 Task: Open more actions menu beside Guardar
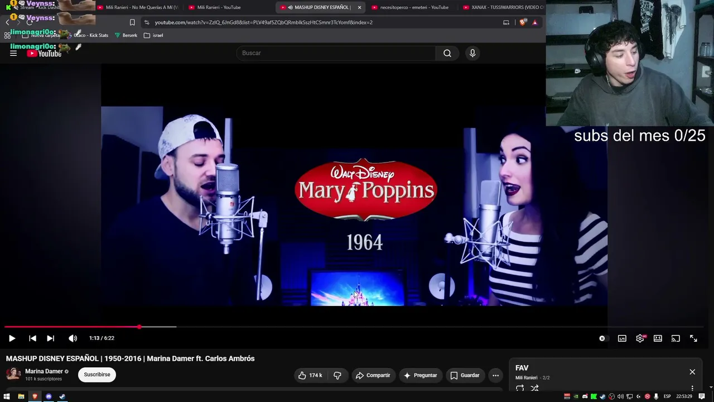pos(495,375)
